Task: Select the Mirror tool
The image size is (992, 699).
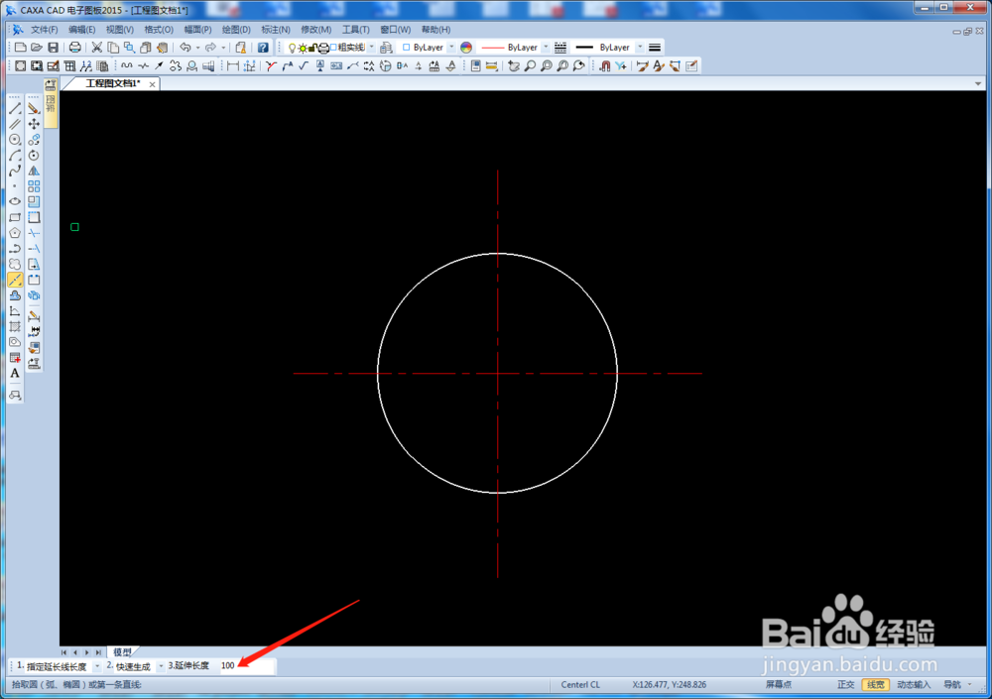Action: click(34, 171)
